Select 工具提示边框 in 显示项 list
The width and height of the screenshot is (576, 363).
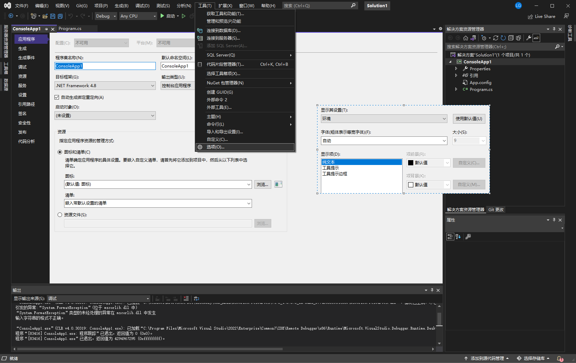click(335, 174)
